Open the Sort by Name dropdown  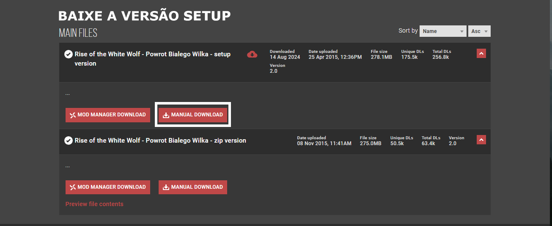(x=443, y=31)
